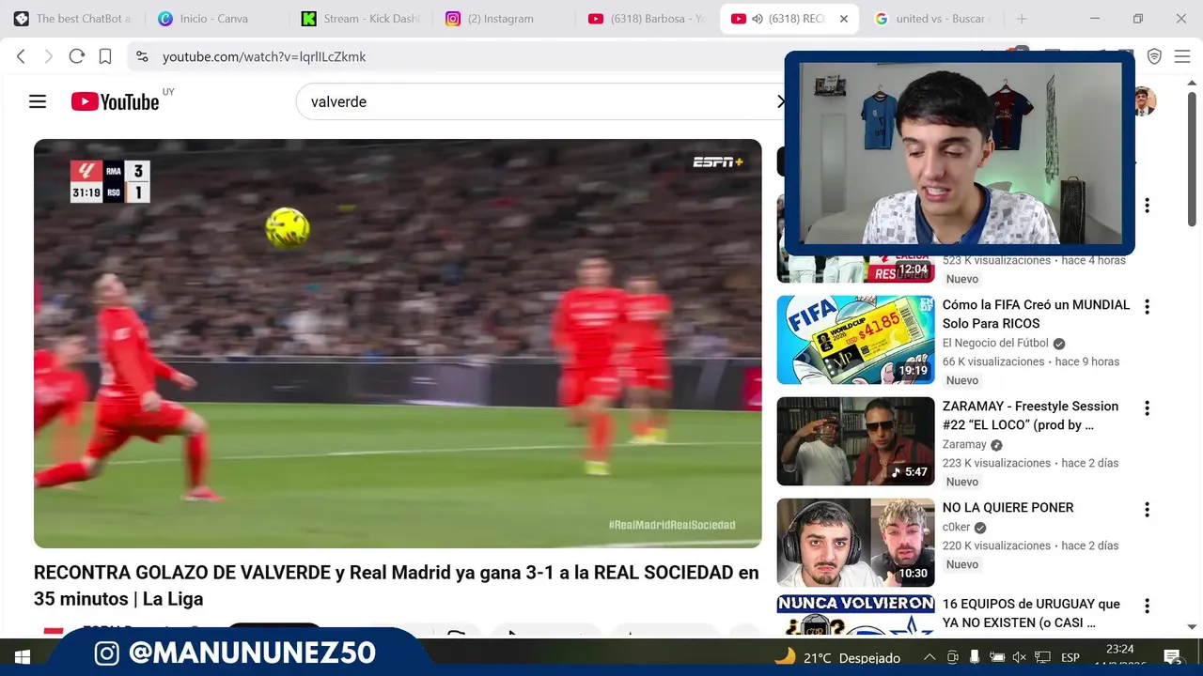Click the RECONTRA GOLAZO DE VALVERDE video title
Screen dimensions: 1203x676
[396, 586]
